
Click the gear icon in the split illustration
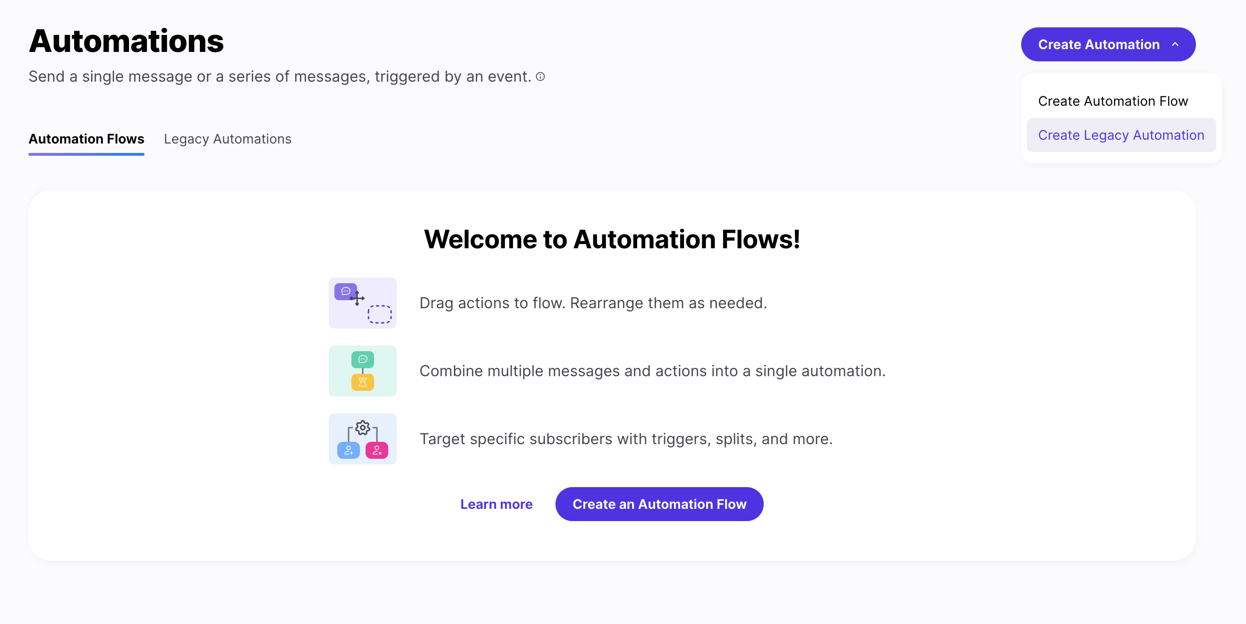(363, 428)
